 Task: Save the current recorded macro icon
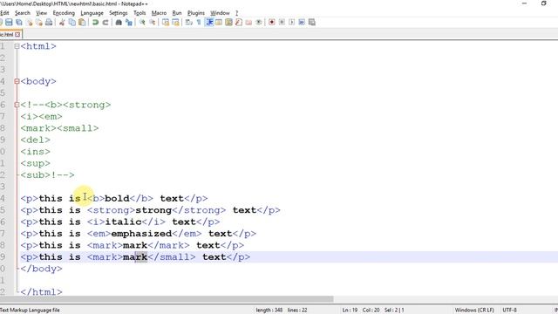(x=312, y=23)
